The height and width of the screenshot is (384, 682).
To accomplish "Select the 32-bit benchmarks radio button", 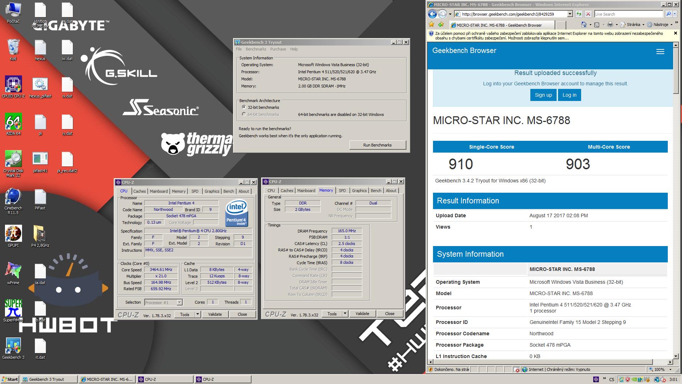I will [x=244, y=107].
